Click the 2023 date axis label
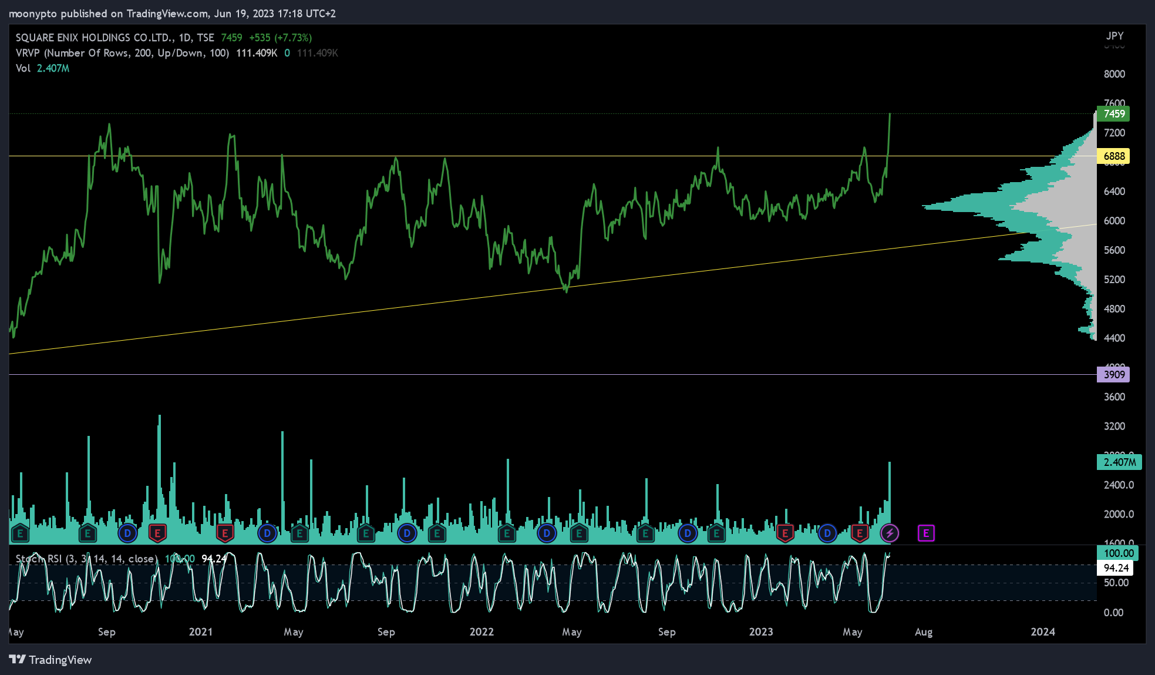The image size is (1155, 675). 761,632
